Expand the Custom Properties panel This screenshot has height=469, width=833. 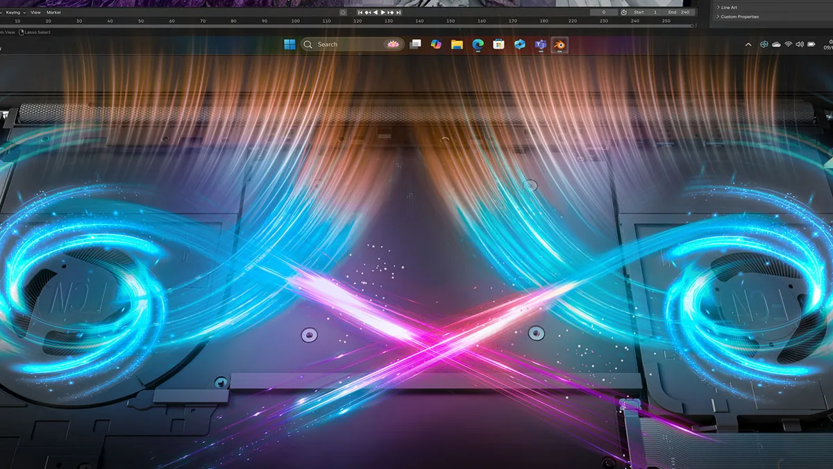tap(738, 17)
